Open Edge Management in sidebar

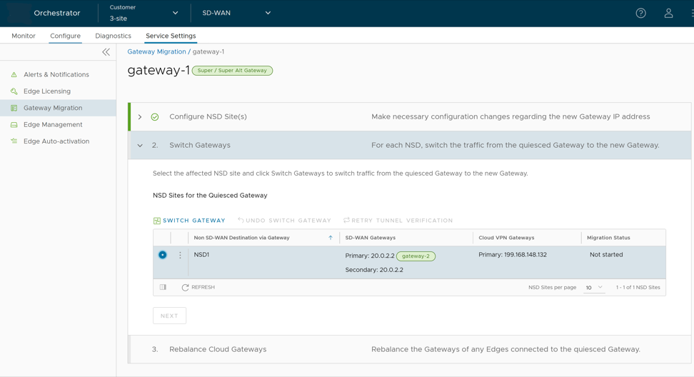(x=53, y=124)
